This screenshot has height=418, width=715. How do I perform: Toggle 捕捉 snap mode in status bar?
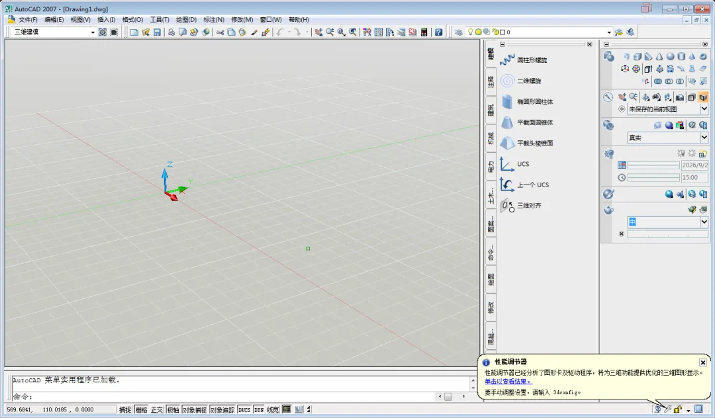pyautogui.click(x=125, y=410)
